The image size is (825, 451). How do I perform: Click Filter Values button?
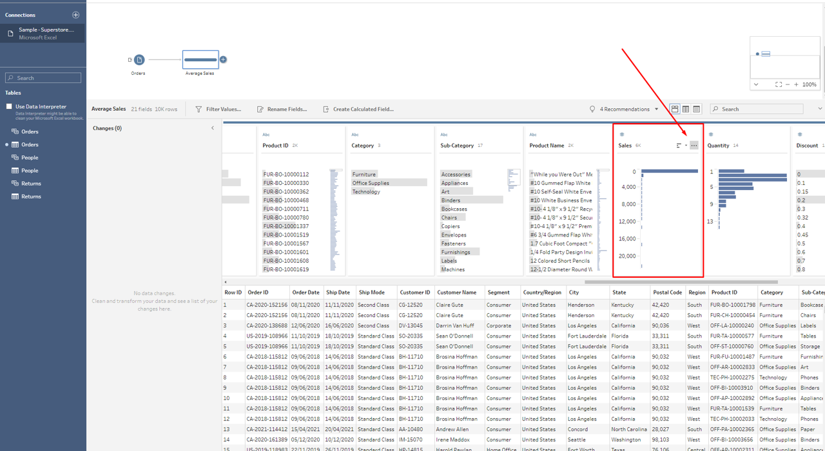click(x=218, y=110)
